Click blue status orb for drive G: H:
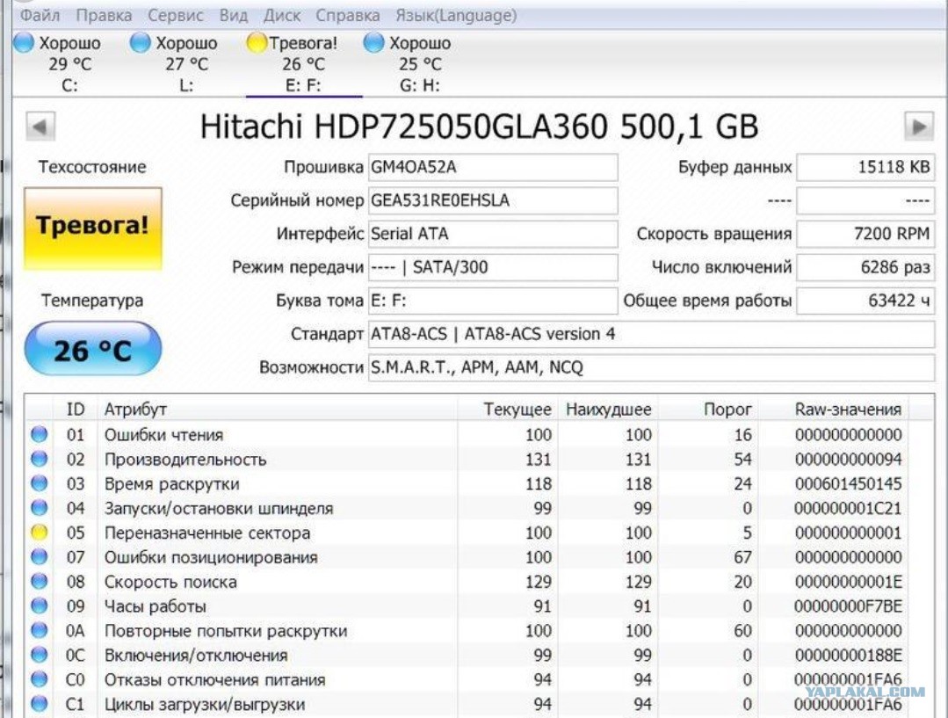The height and width of the screenshot is (718, 948). tap(373, 43)
